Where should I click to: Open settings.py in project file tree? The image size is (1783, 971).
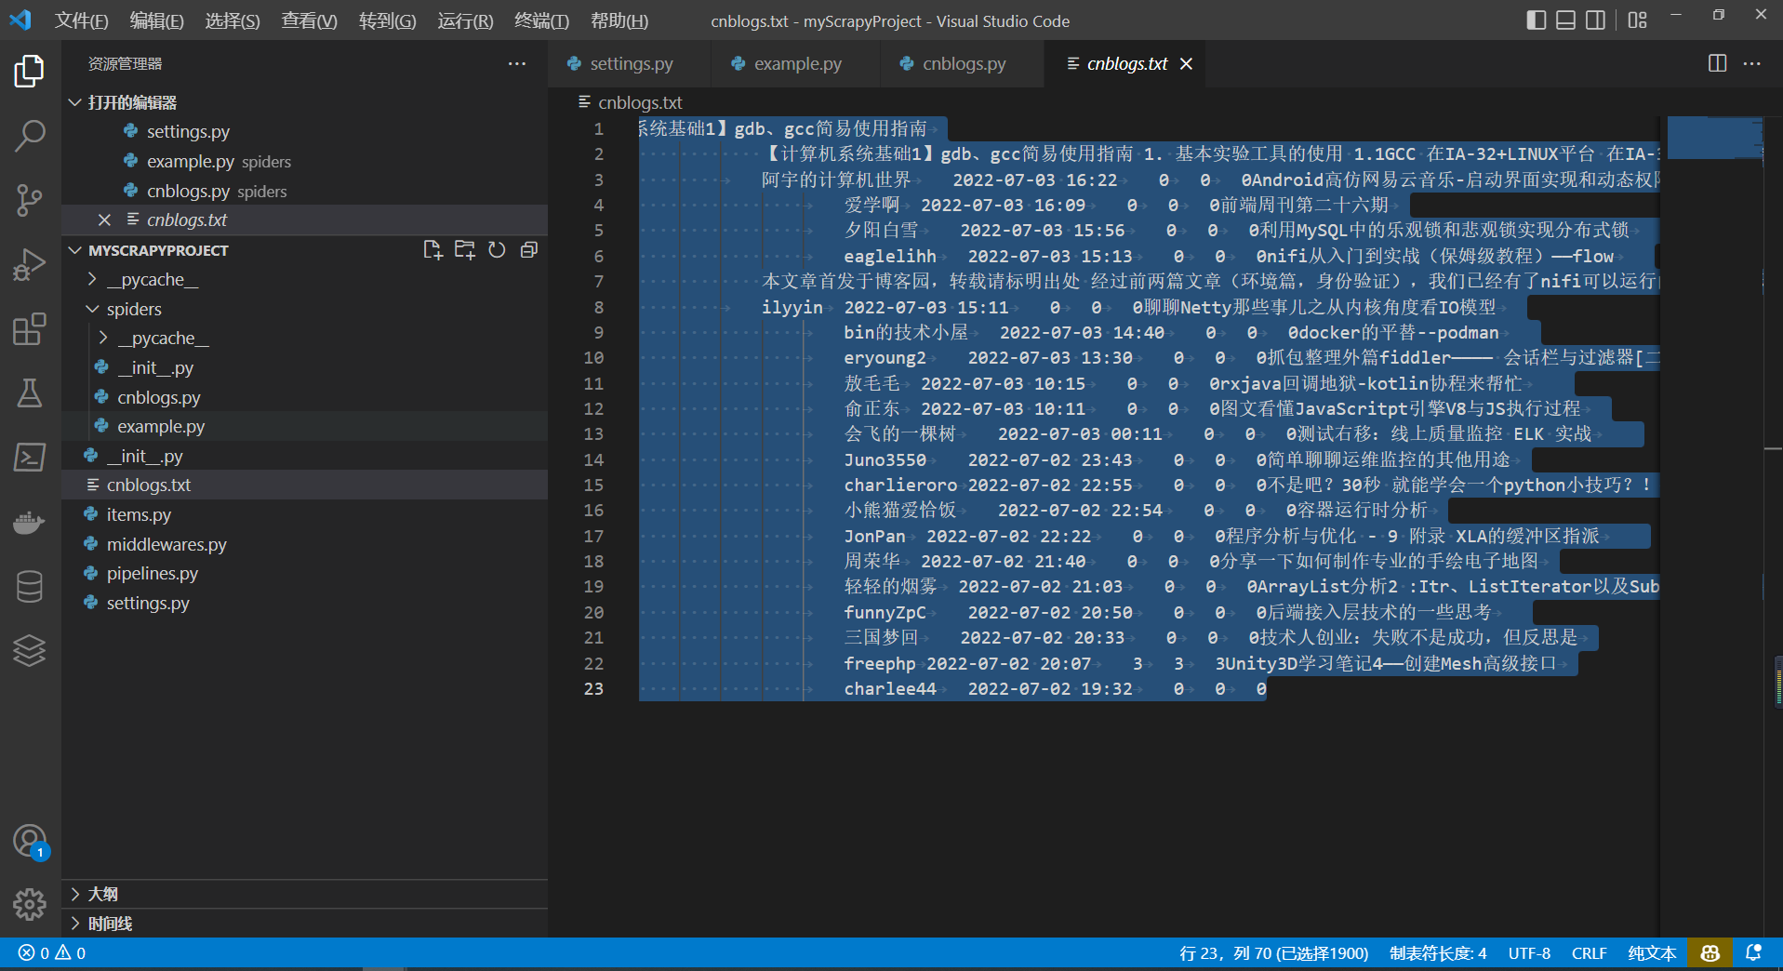(148, 603)
